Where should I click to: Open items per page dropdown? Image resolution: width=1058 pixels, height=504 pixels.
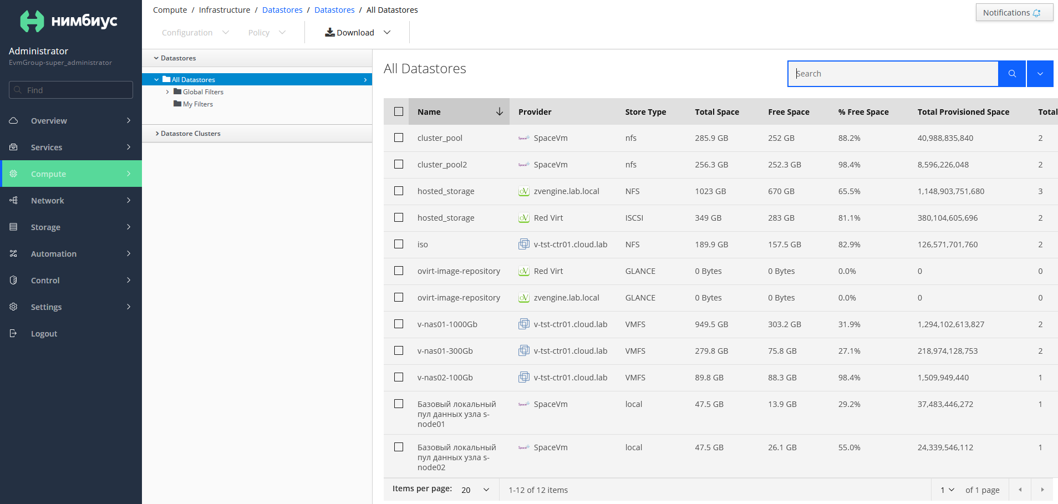pyautogui.click(x=476, y=490)
